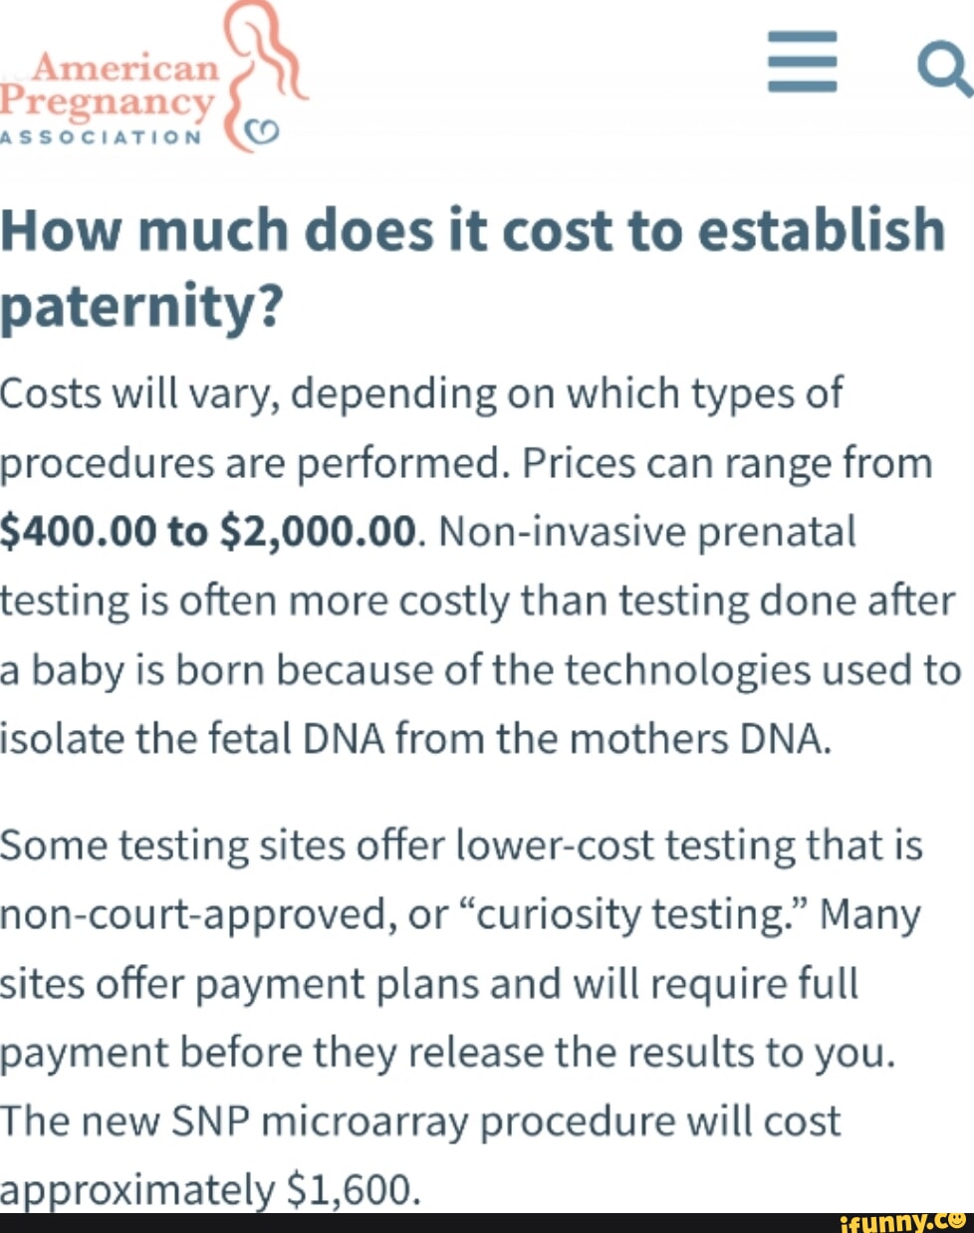Click the "SNP microarray" term
Viewport: 974px width, 1233px height.
[x=321, y=1121]
